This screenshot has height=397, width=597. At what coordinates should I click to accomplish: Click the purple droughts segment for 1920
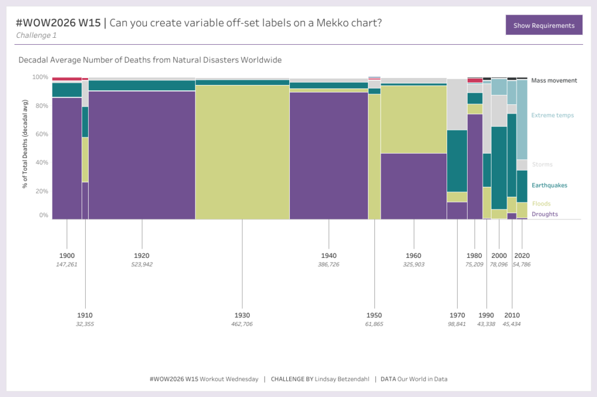[x=142, y=155]
